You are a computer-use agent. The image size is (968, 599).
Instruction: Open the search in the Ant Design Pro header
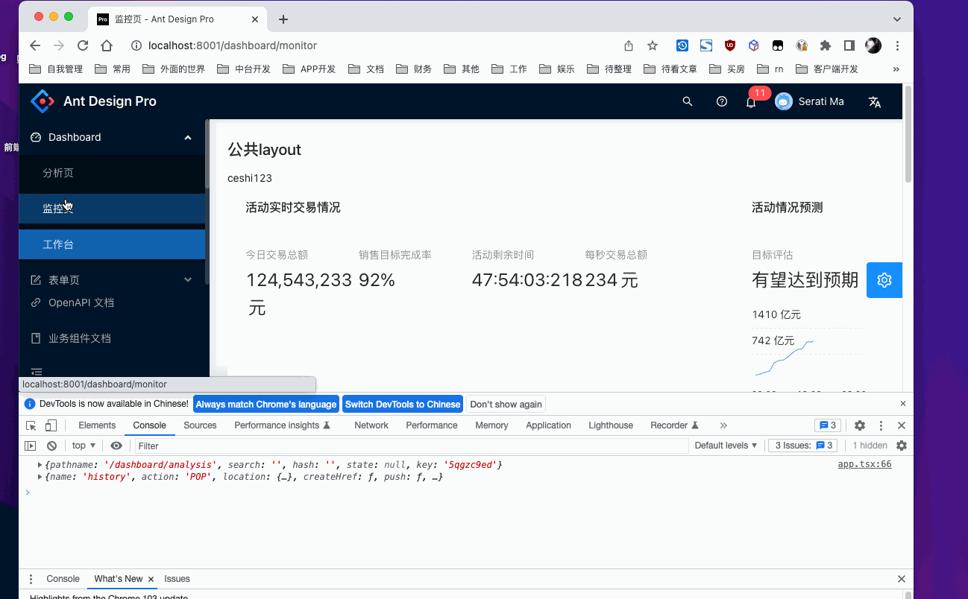click(x=687, y=101)
